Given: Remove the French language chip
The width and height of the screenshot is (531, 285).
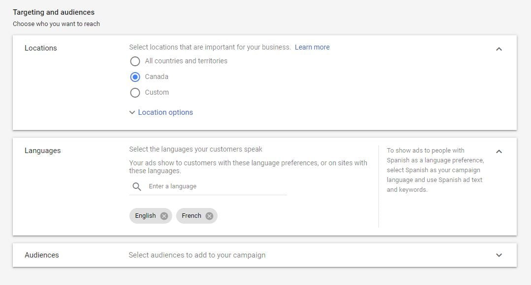Looking at the screenshot, I should (209, 216).
